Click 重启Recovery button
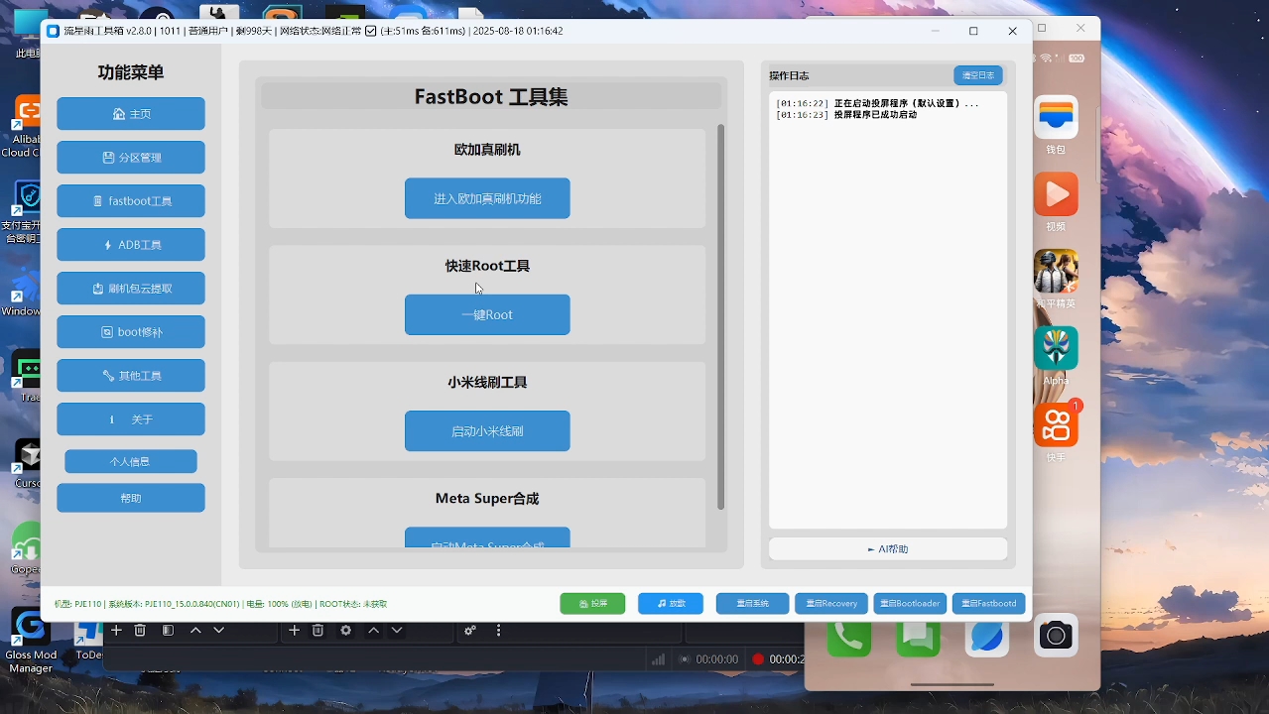 (x=831, y=603)
